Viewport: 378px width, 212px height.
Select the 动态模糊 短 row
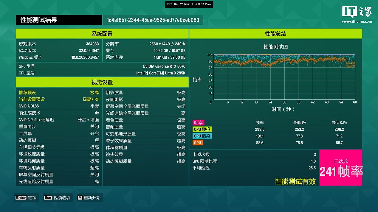pyautogui.click(x=59, y=141)
